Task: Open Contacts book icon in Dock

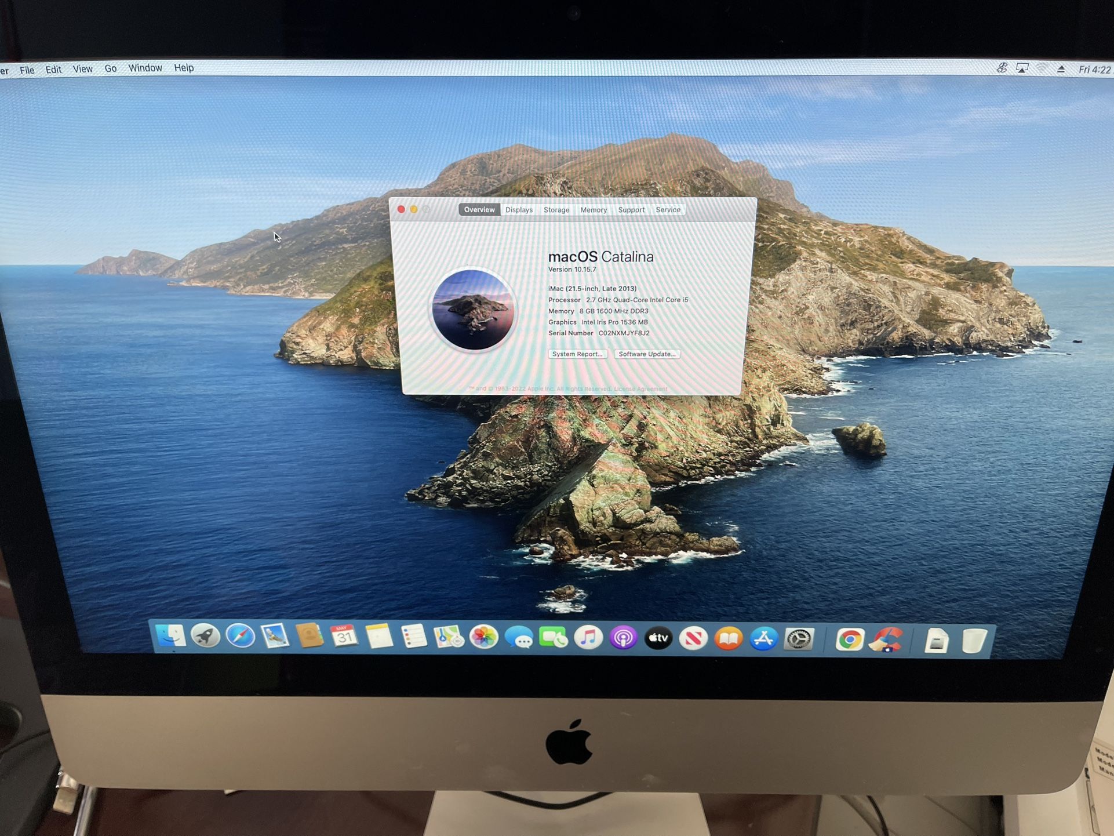Action: [310, 637]
